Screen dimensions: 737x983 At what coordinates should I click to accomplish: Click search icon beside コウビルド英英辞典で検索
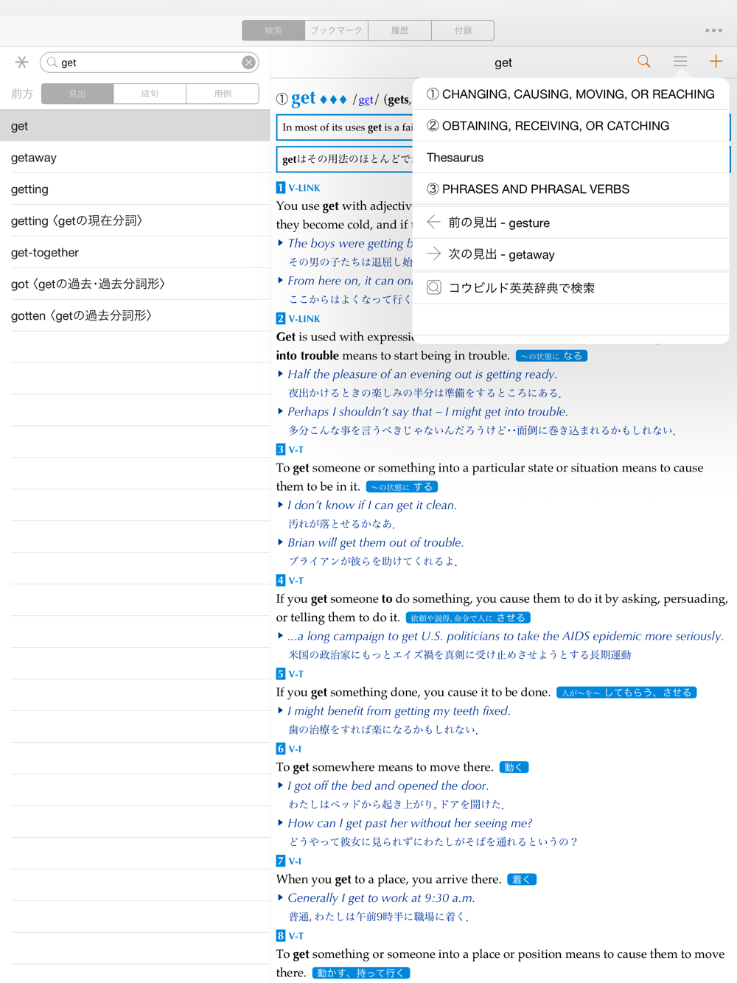pos(434,287)
